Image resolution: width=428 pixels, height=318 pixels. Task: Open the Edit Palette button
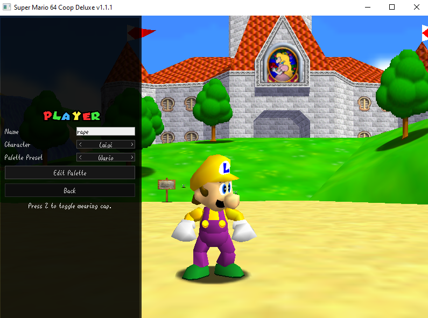(x=70, y=173)
